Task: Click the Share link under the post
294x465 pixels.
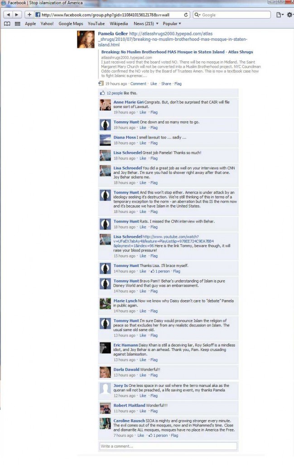Action: pyautogui.click(x=166, y=84)
